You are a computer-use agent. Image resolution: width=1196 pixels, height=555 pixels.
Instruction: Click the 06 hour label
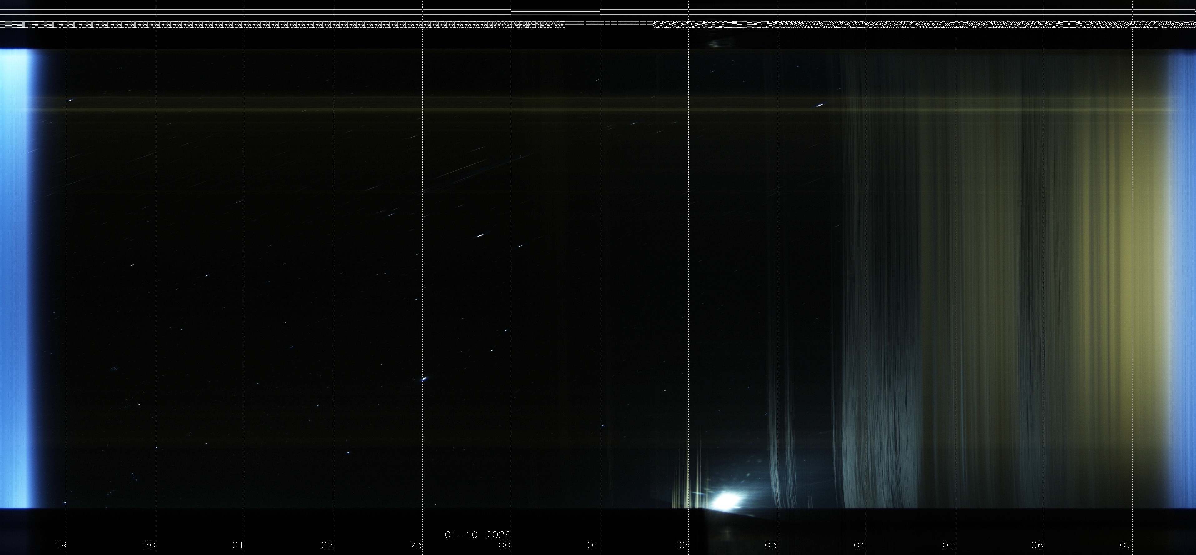coord(1037,545)
